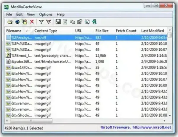Open the Options menu
The image size is (178, 137).
point(46,15)
